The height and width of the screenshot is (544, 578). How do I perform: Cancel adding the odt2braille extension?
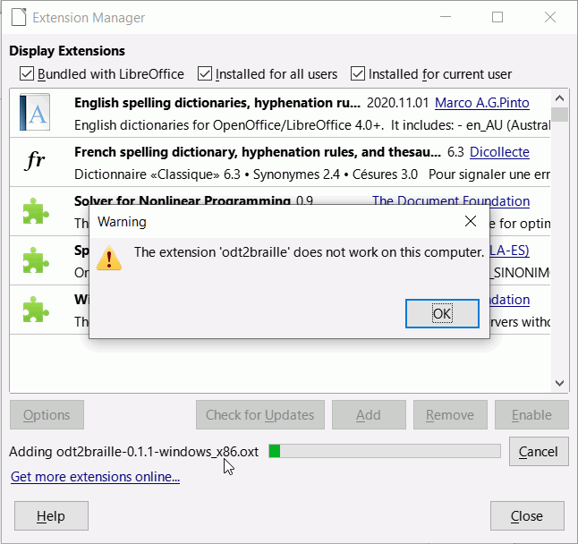539,452
